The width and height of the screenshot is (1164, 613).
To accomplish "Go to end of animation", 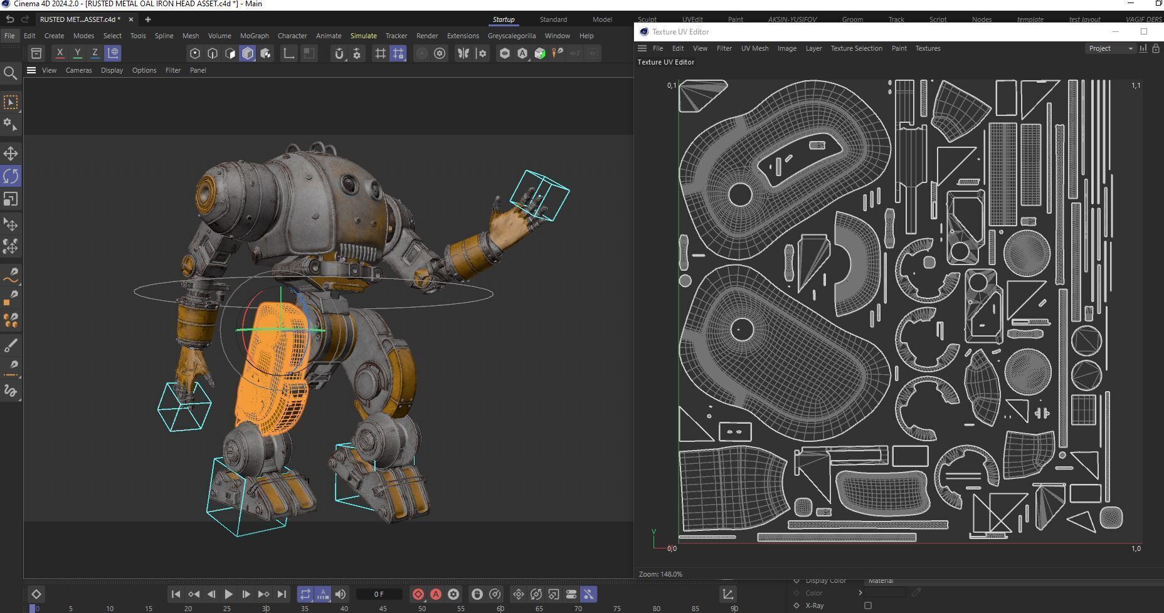I will coord(282,594).
